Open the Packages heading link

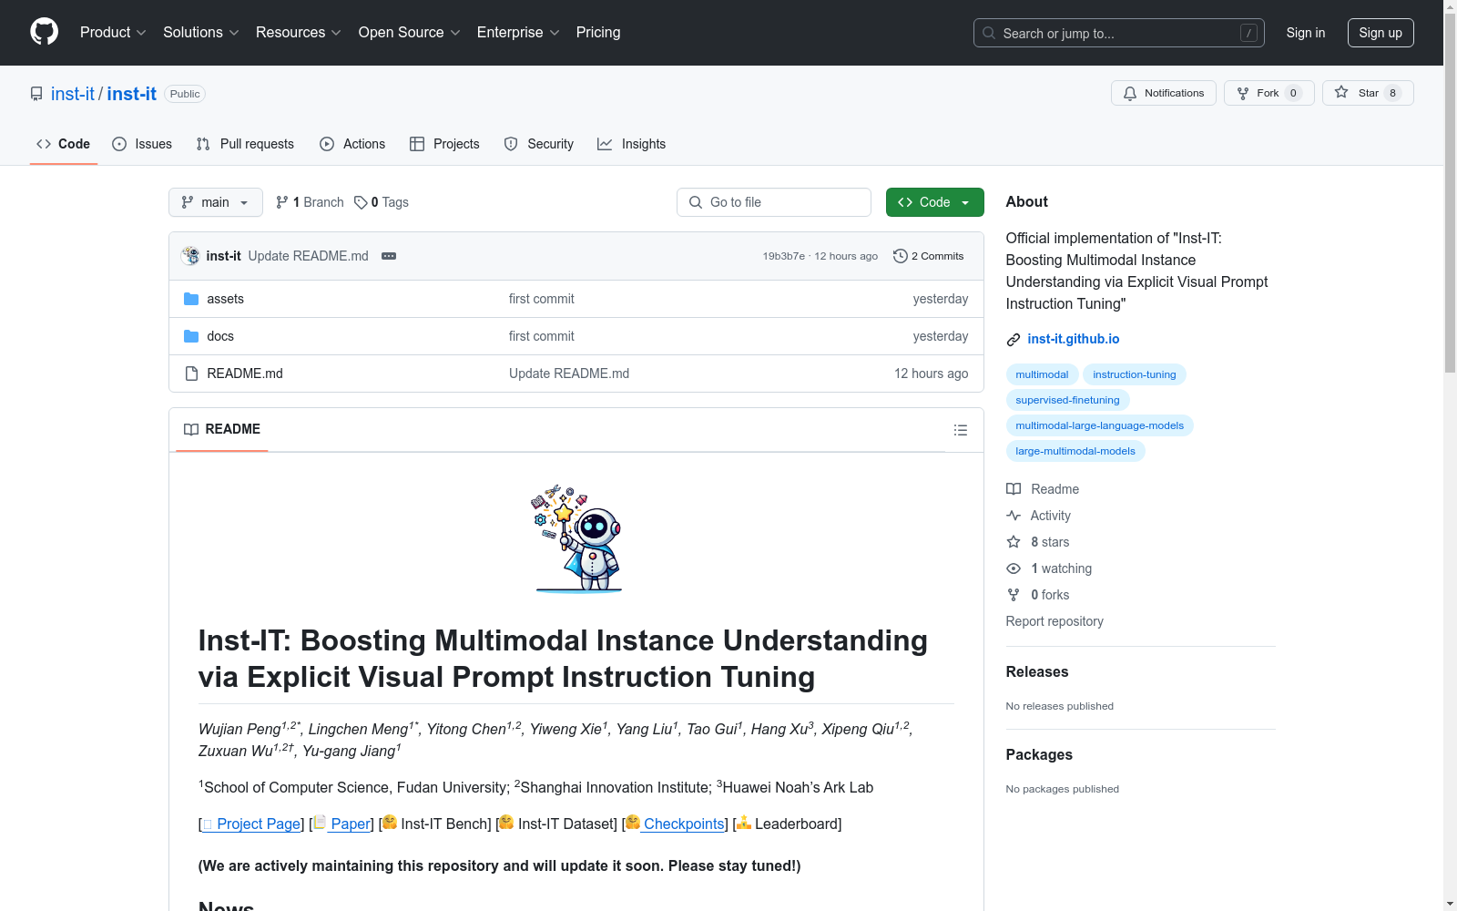[x=1039, y=755]
